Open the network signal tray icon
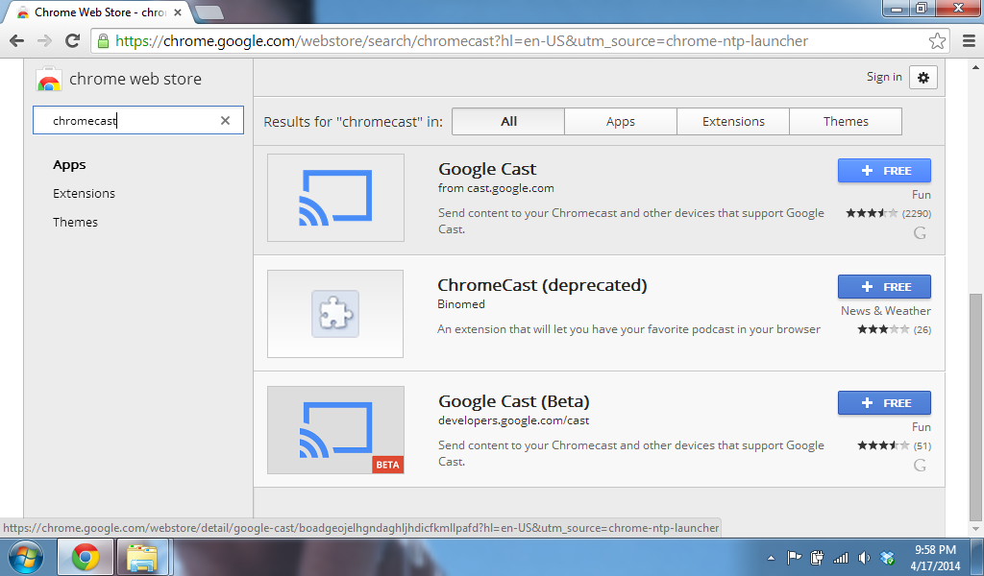984x576 pixels. coord(840,557)
